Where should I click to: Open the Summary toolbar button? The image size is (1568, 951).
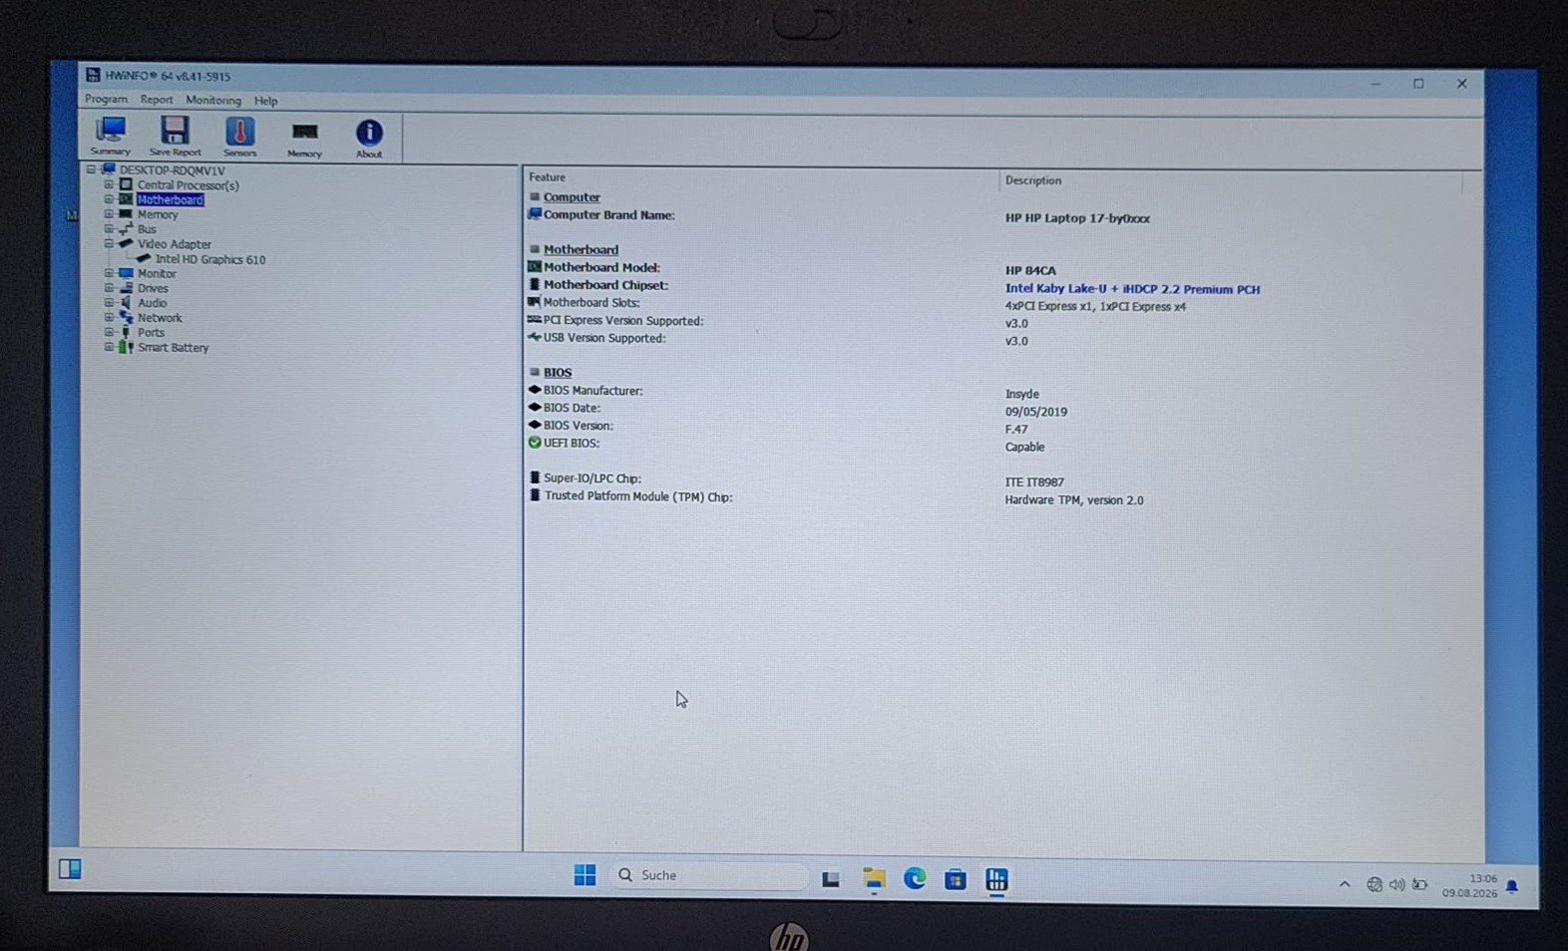point(110,137)
